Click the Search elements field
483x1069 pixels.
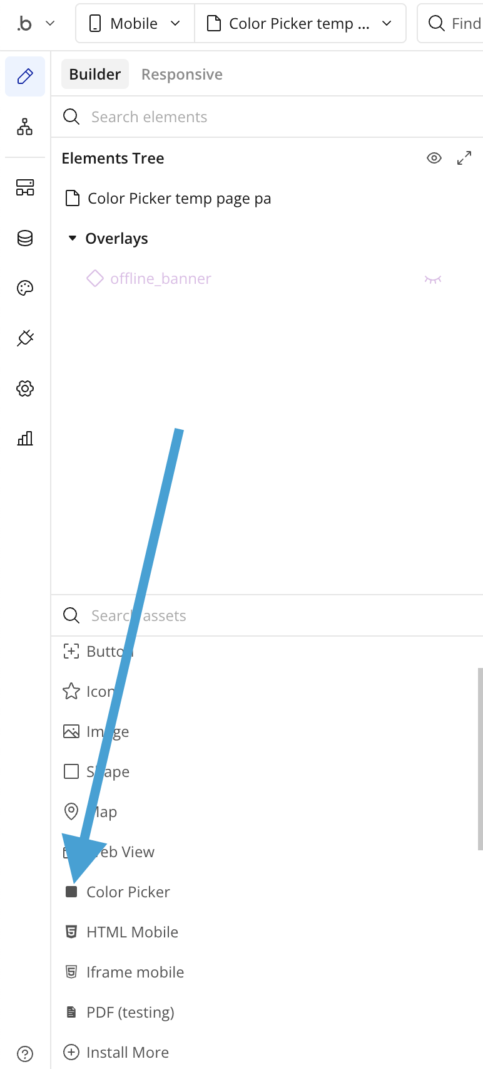tap(250, 117)
